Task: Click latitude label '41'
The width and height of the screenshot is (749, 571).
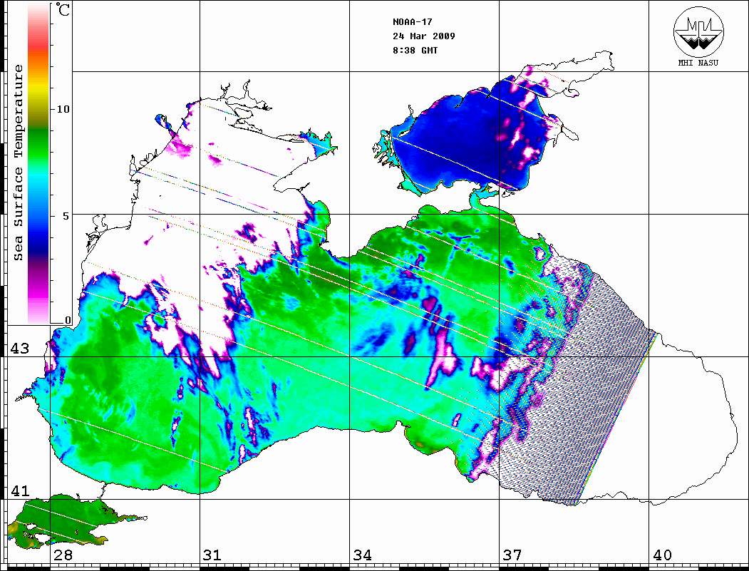Action: tap(20, 491)
